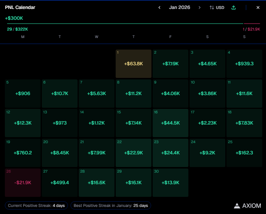Screen dimensions: 266x214
Task: Select January 27 cell with +$499.4
Action: (60, 183)
